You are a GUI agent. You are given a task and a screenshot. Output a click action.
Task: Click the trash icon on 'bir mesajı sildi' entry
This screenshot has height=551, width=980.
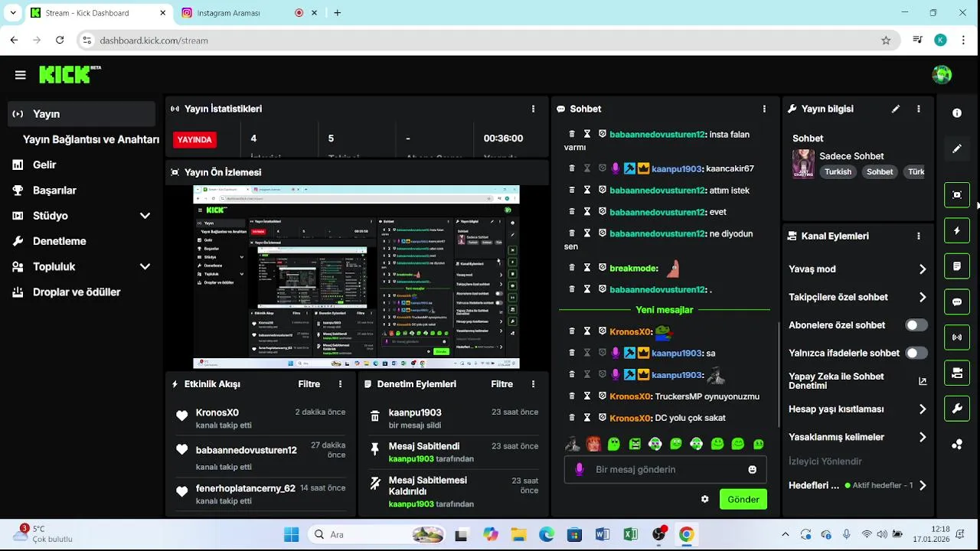pos(374,416)
